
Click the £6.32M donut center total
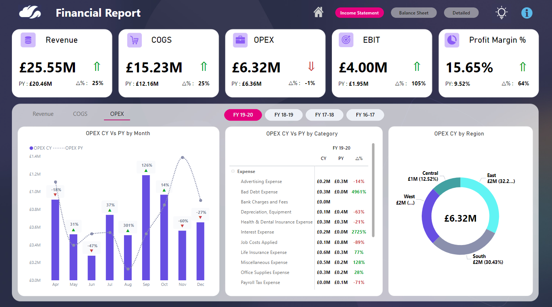coord(460,218)
